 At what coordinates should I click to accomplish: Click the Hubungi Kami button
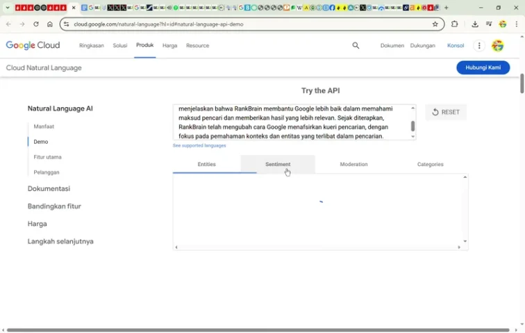tap(483, 67)
